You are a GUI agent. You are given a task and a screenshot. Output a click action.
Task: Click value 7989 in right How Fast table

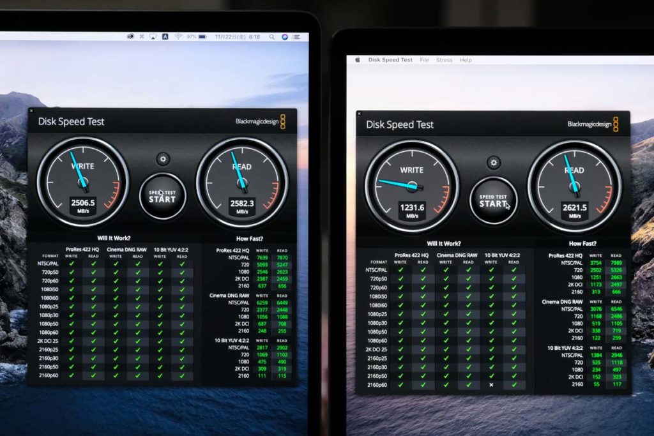[616, 262]
